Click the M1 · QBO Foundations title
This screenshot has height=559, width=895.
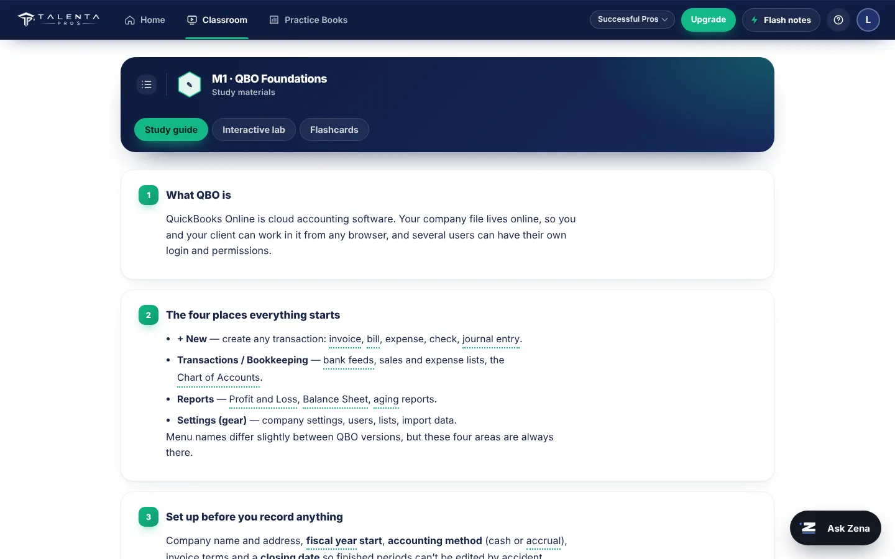click(x=269, y=79)
